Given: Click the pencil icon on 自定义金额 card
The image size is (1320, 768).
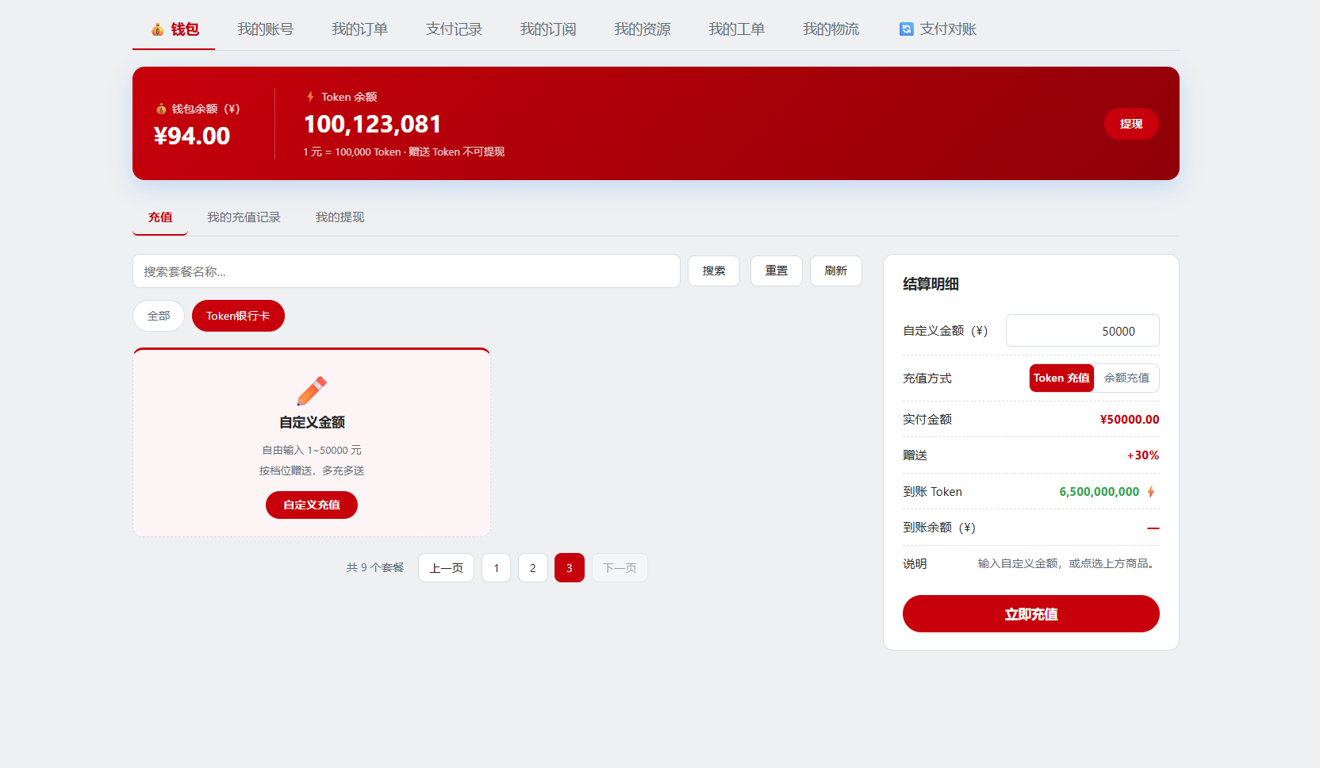Looking at the screenshot, I should 312,391.
